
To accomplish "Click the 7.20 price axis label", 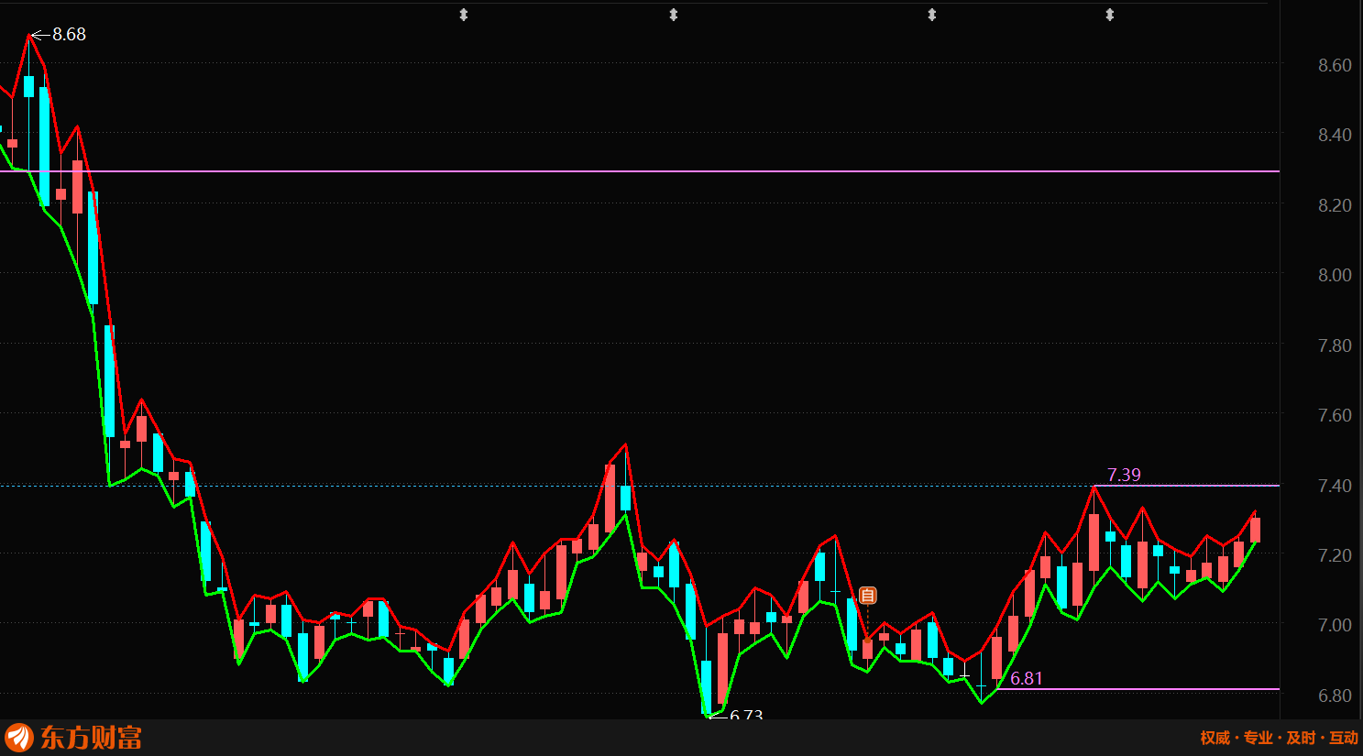I will (x=1335, y=555).
